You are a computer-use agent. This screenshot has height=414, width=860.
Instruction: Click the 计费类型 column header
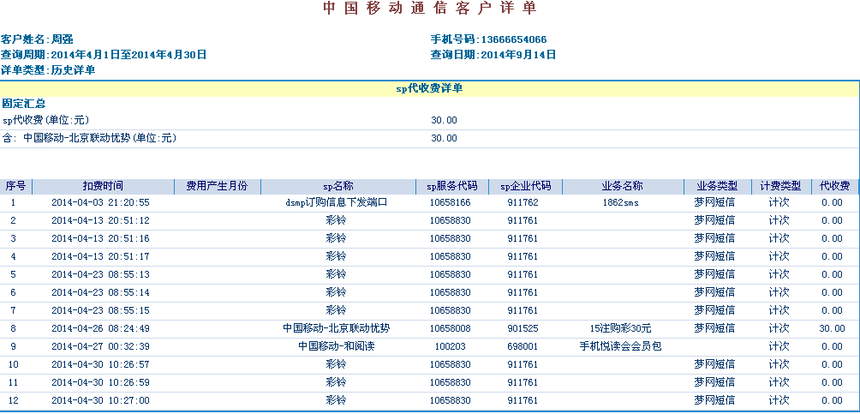click(779, 186)
